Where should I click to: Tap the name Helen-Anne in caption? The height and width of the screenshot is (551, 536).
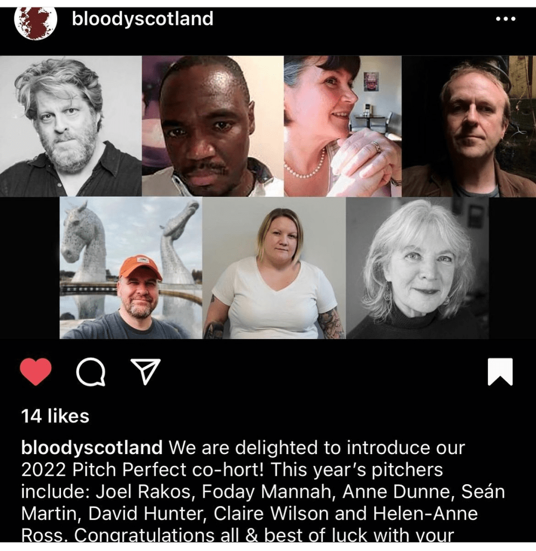425,514
